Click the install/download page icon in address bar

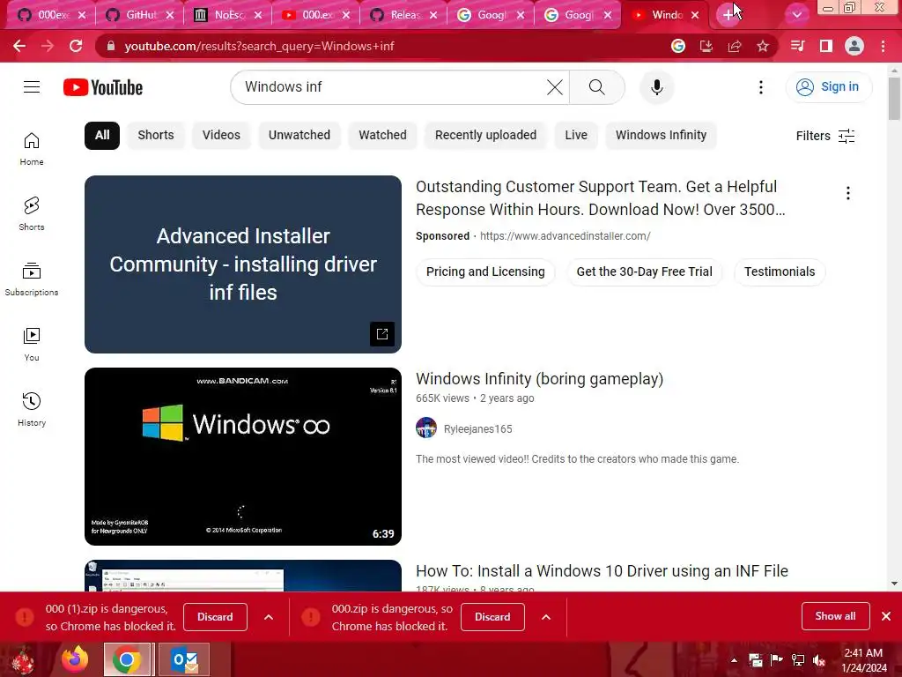click(x=706, y=46)
